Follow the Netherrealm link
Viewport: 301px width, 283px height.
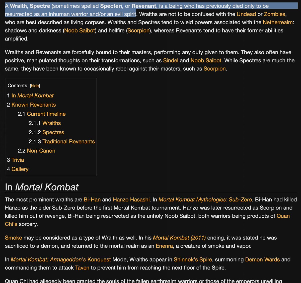278,23
